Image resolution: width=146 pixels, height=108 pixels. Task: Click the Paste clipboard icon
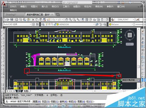click(41, 20)
